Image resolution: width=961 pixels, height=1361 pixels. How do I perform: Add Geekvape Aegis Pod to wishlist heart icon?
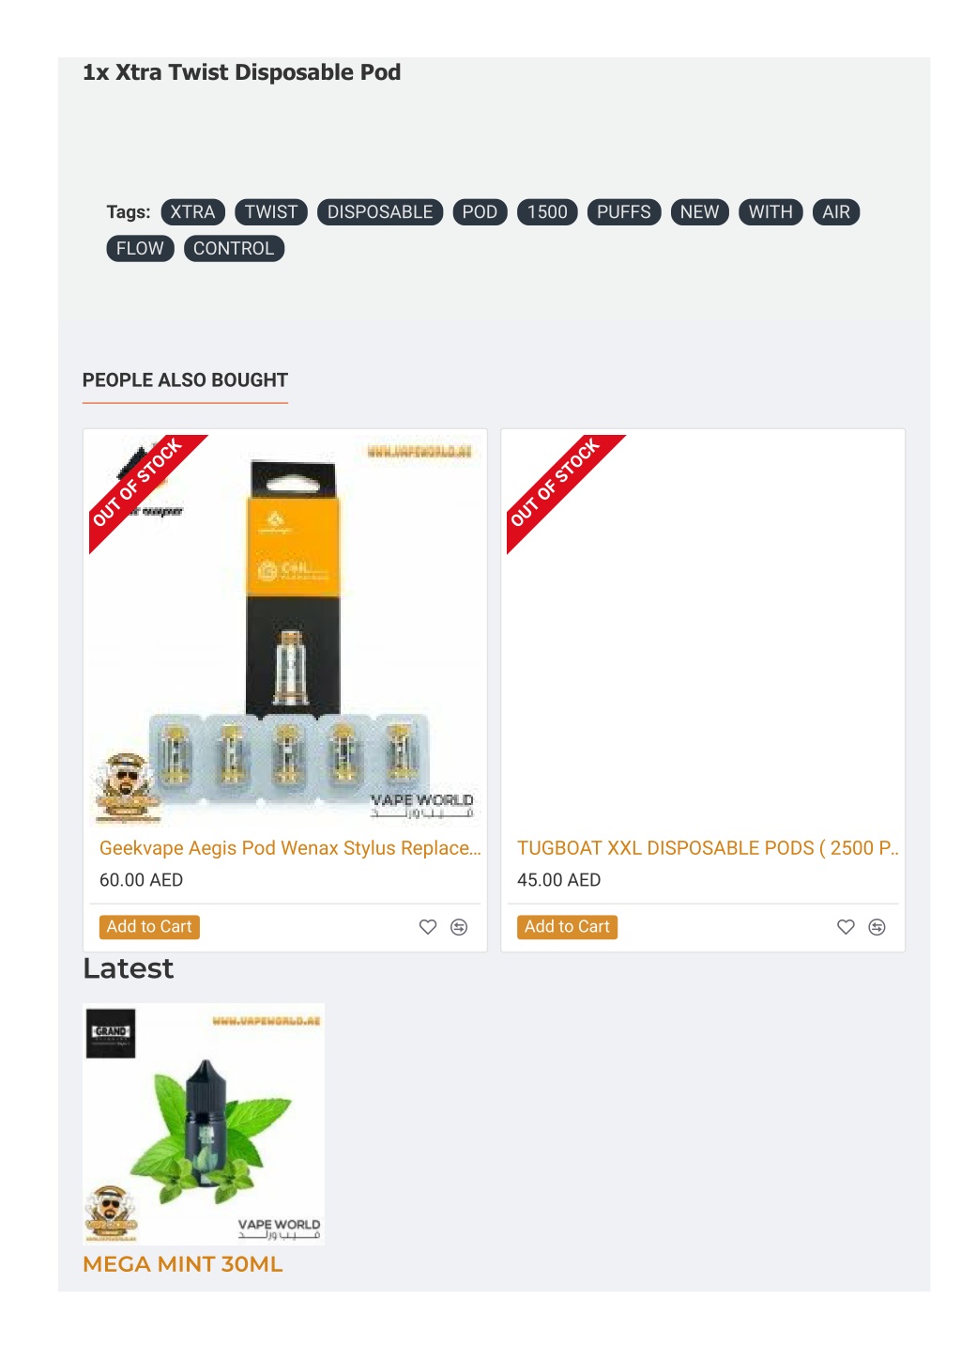click(428, 927)
